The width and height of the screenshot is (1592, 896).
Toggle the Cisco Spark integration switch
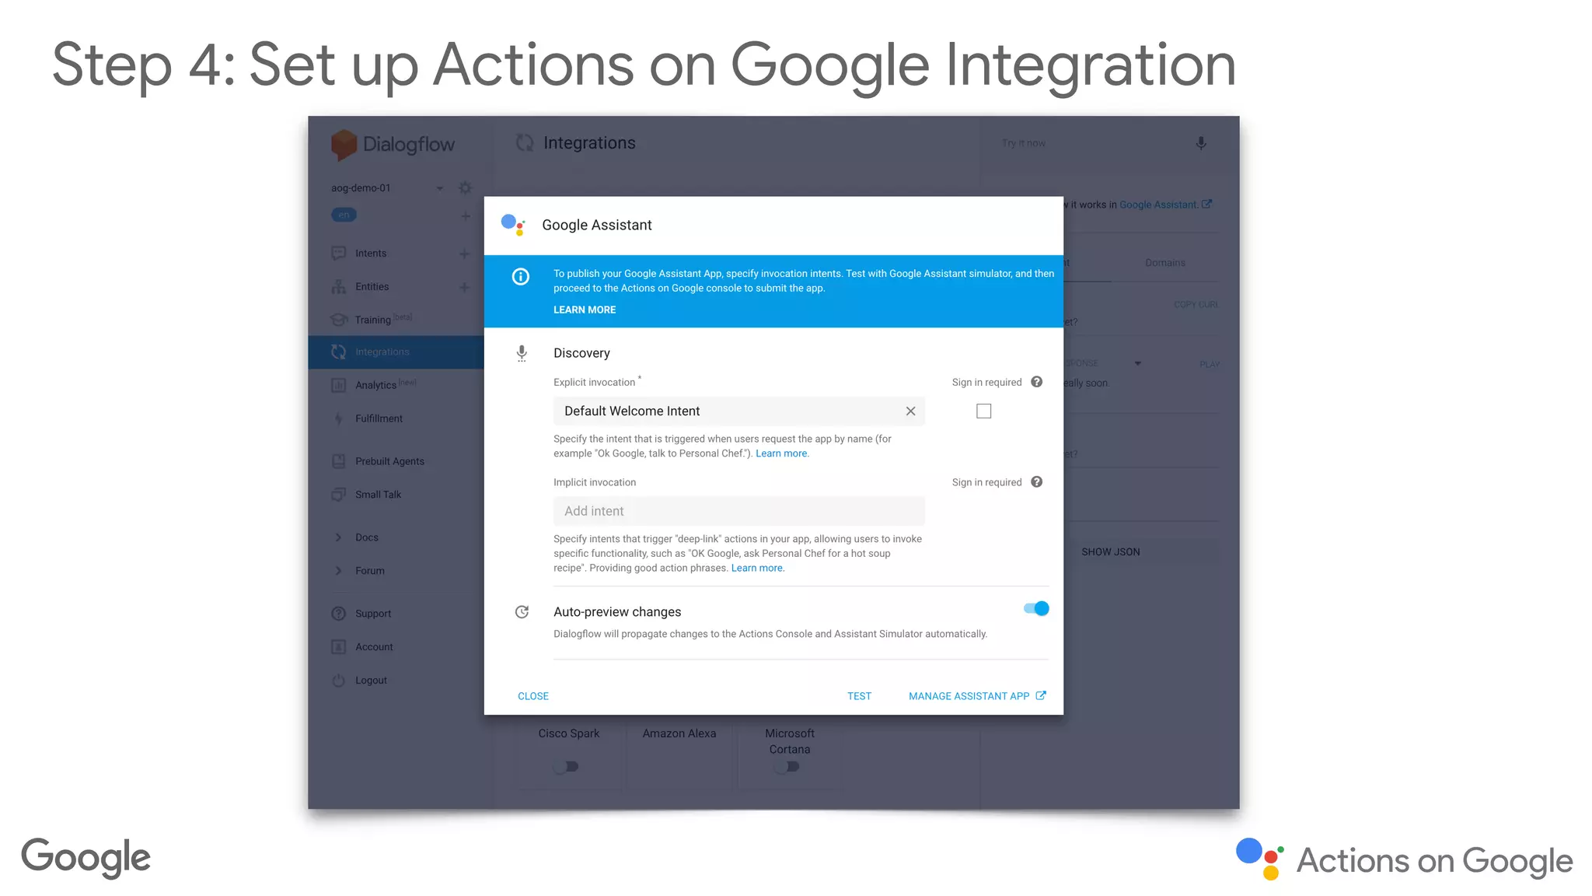[x=566, y=766]
